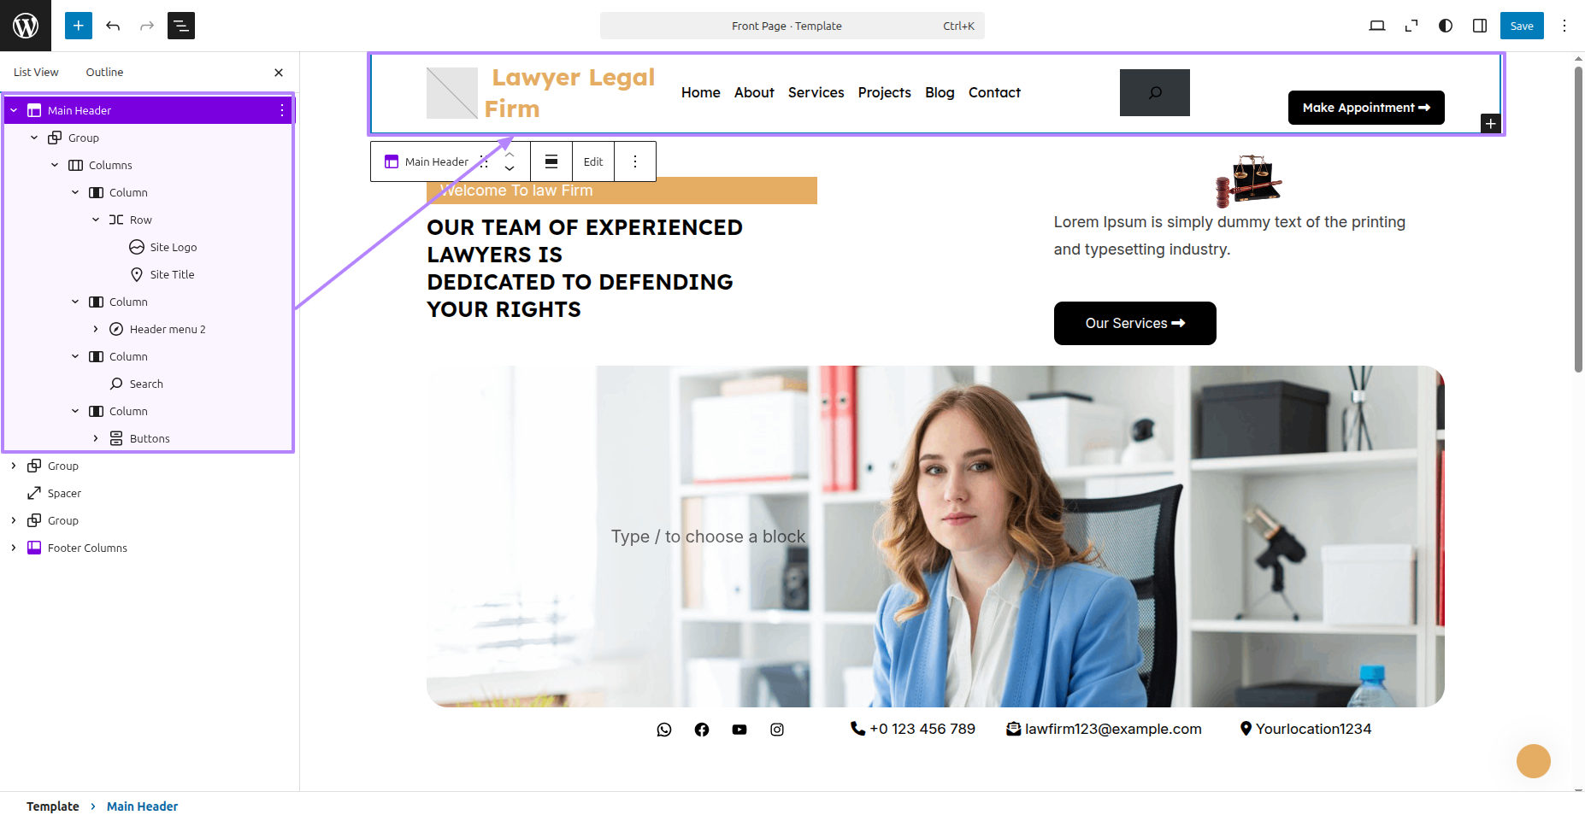1585x821 pixels.
Task: Switch to the List View tab
Action: (x=36, y=73)
